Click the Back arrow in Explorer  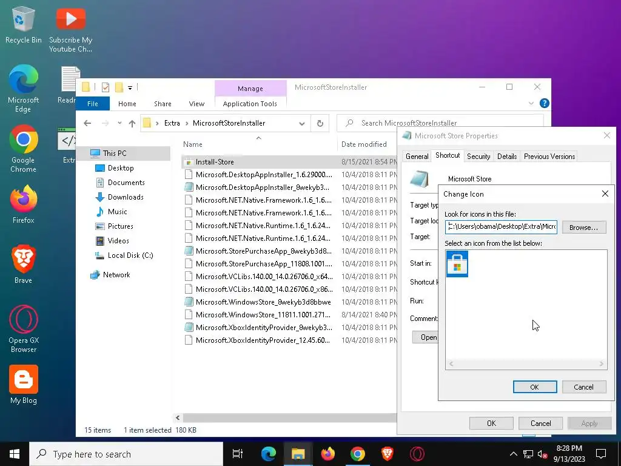(87, 123)
